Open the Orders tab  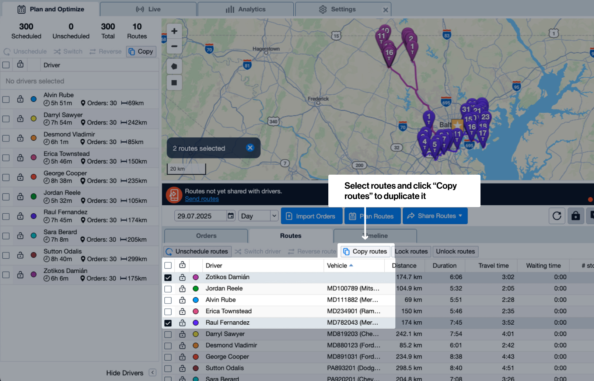click(x=206, y=236)
